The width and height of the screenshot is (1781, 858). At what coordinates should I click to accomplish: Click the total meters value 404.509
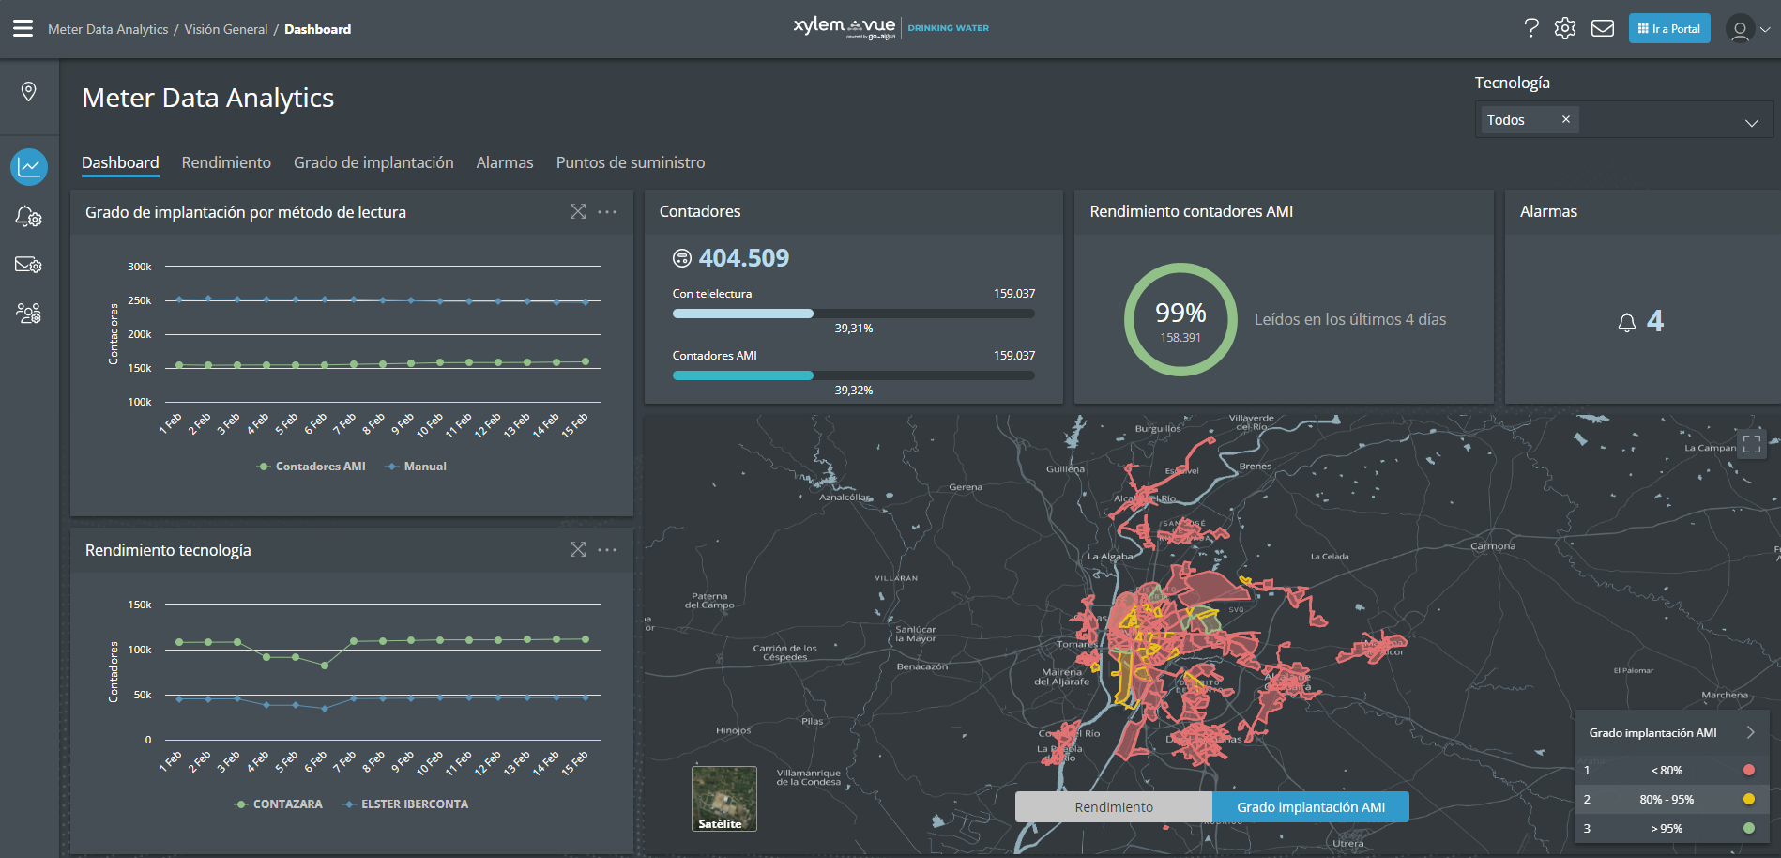[x=744, y=258]
